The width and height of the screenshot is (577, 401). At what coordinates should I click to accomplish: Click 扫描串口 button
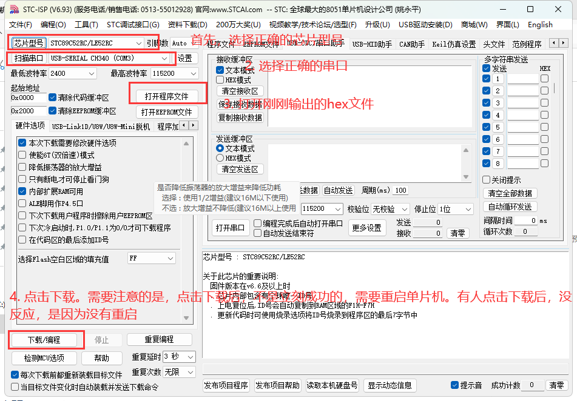pos(29,58)
